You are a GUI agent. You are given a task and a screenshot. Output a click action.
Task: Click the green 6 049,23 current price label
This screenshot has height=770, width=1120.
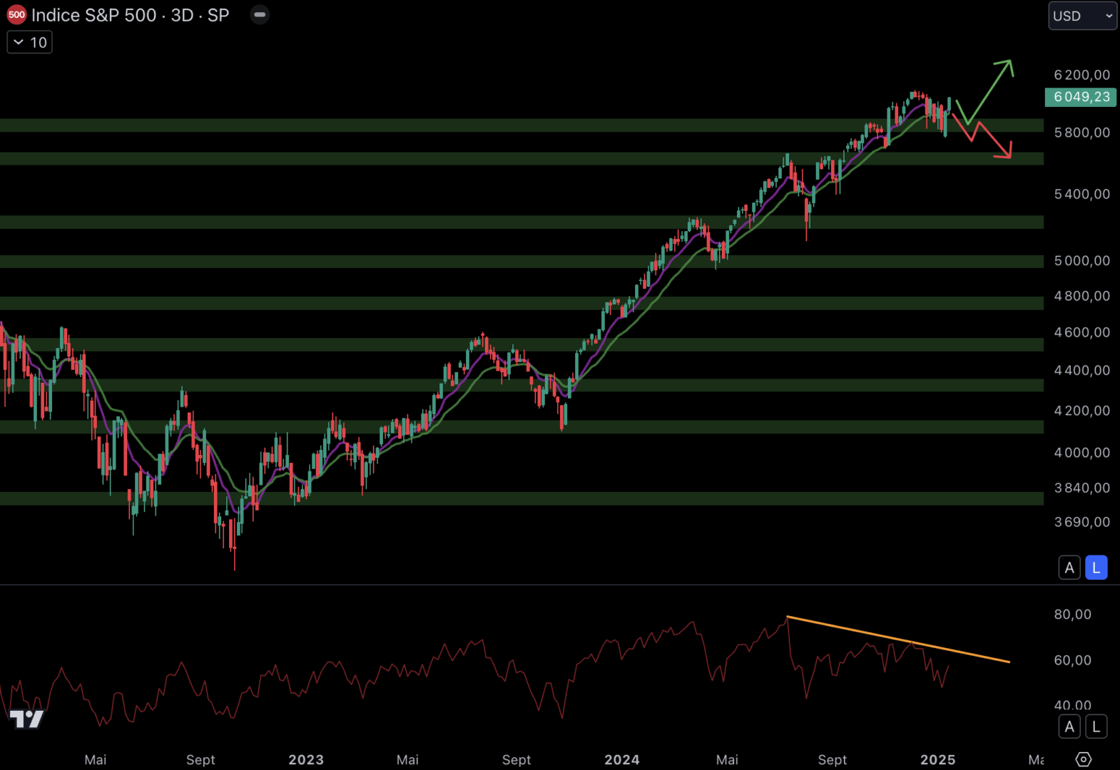[x=1081, y=97]
